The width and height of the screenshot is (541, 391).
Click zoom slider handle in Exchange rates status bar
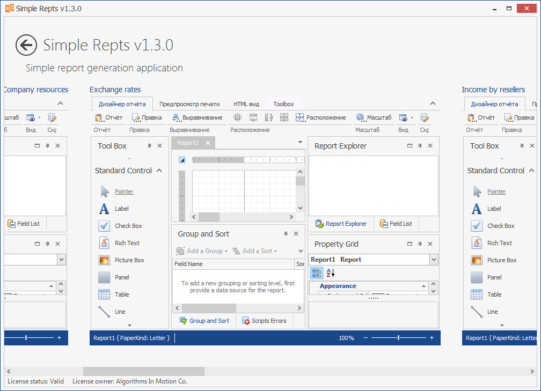point(398,338)
